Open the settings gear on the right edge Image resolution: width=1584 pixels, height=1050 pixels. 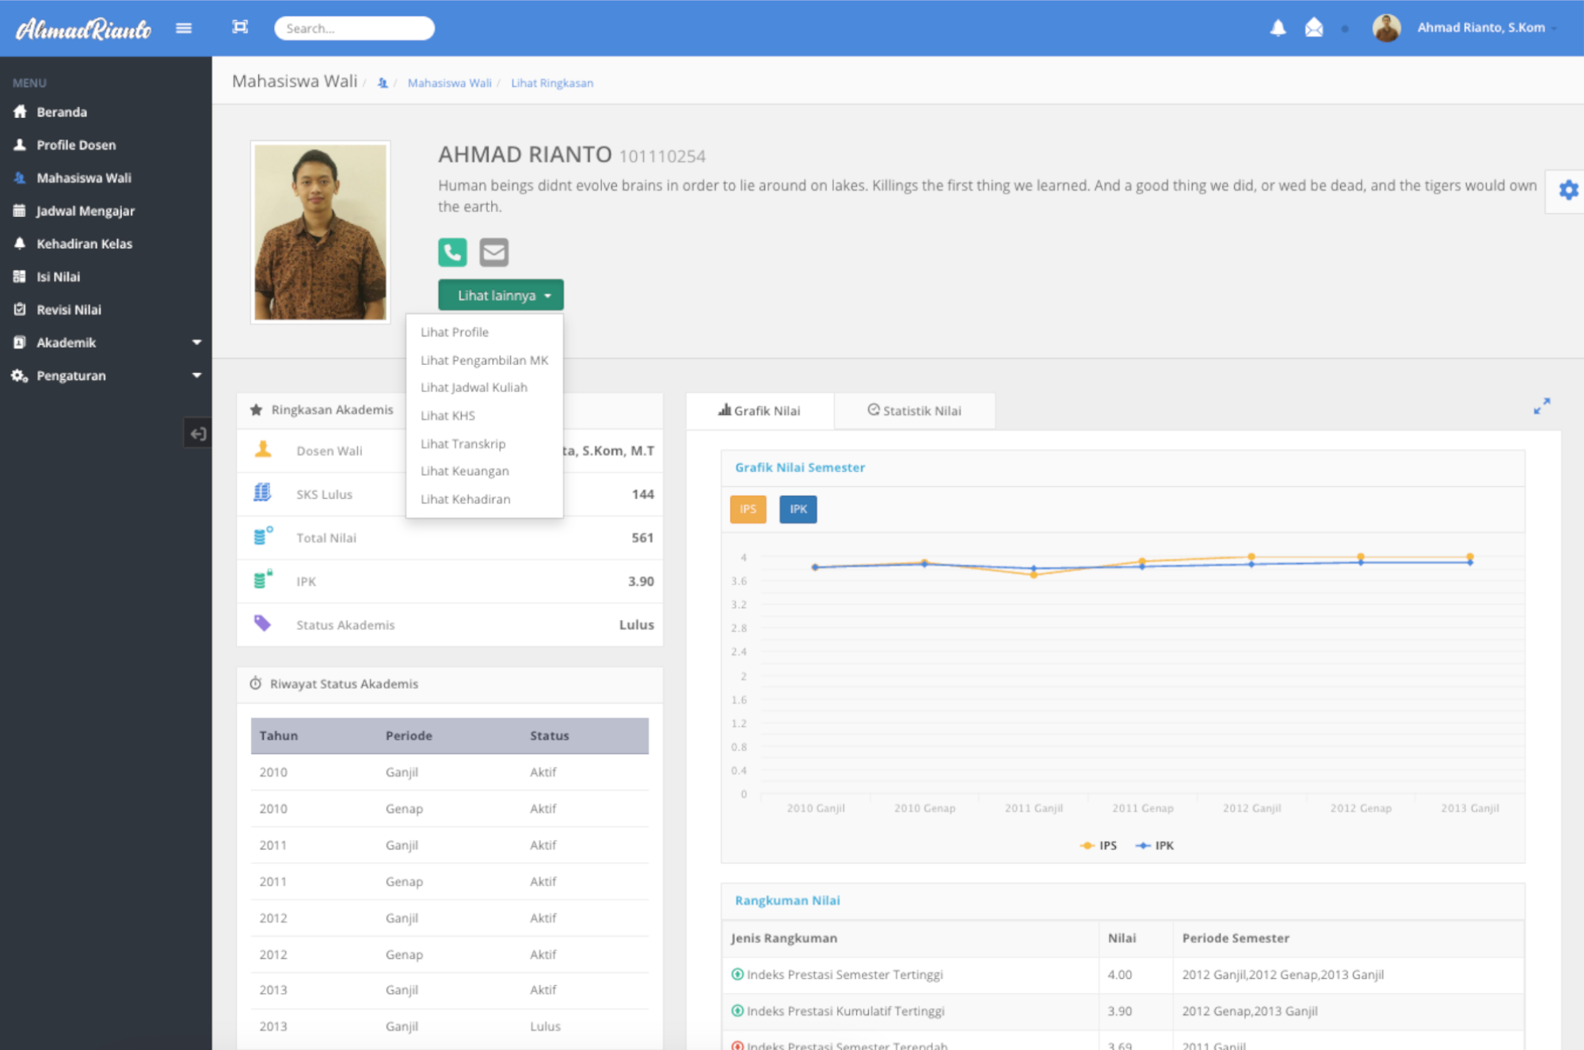(1568, 190)
